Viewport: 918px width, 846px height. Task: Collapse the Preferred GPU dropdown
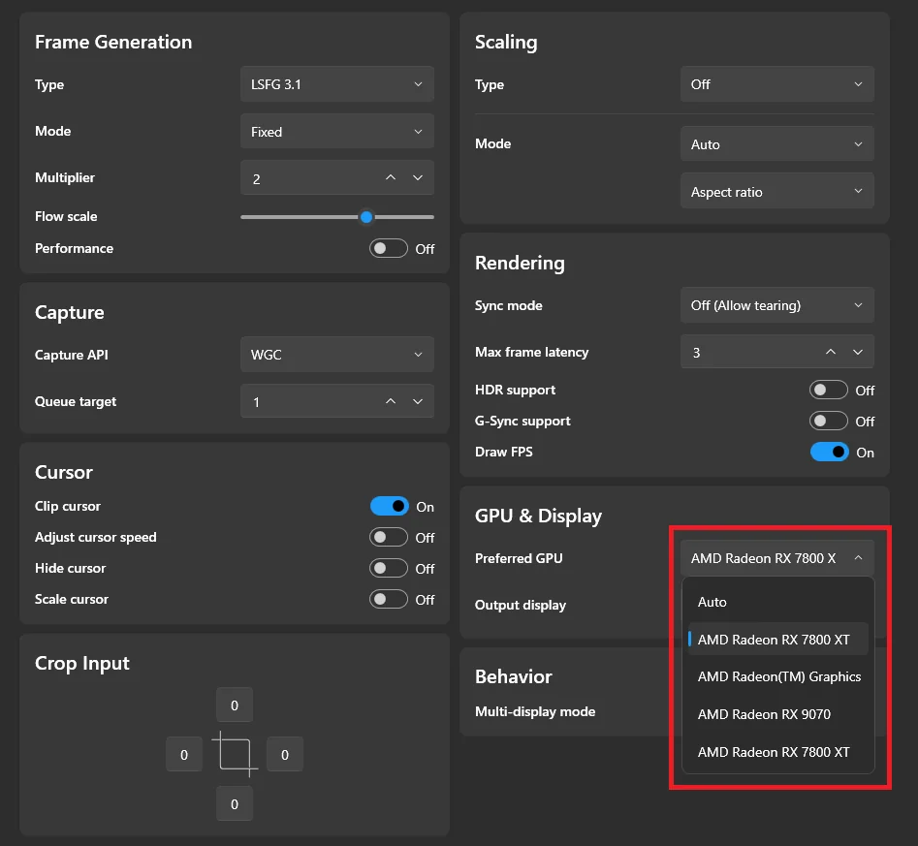pos(777,558)
